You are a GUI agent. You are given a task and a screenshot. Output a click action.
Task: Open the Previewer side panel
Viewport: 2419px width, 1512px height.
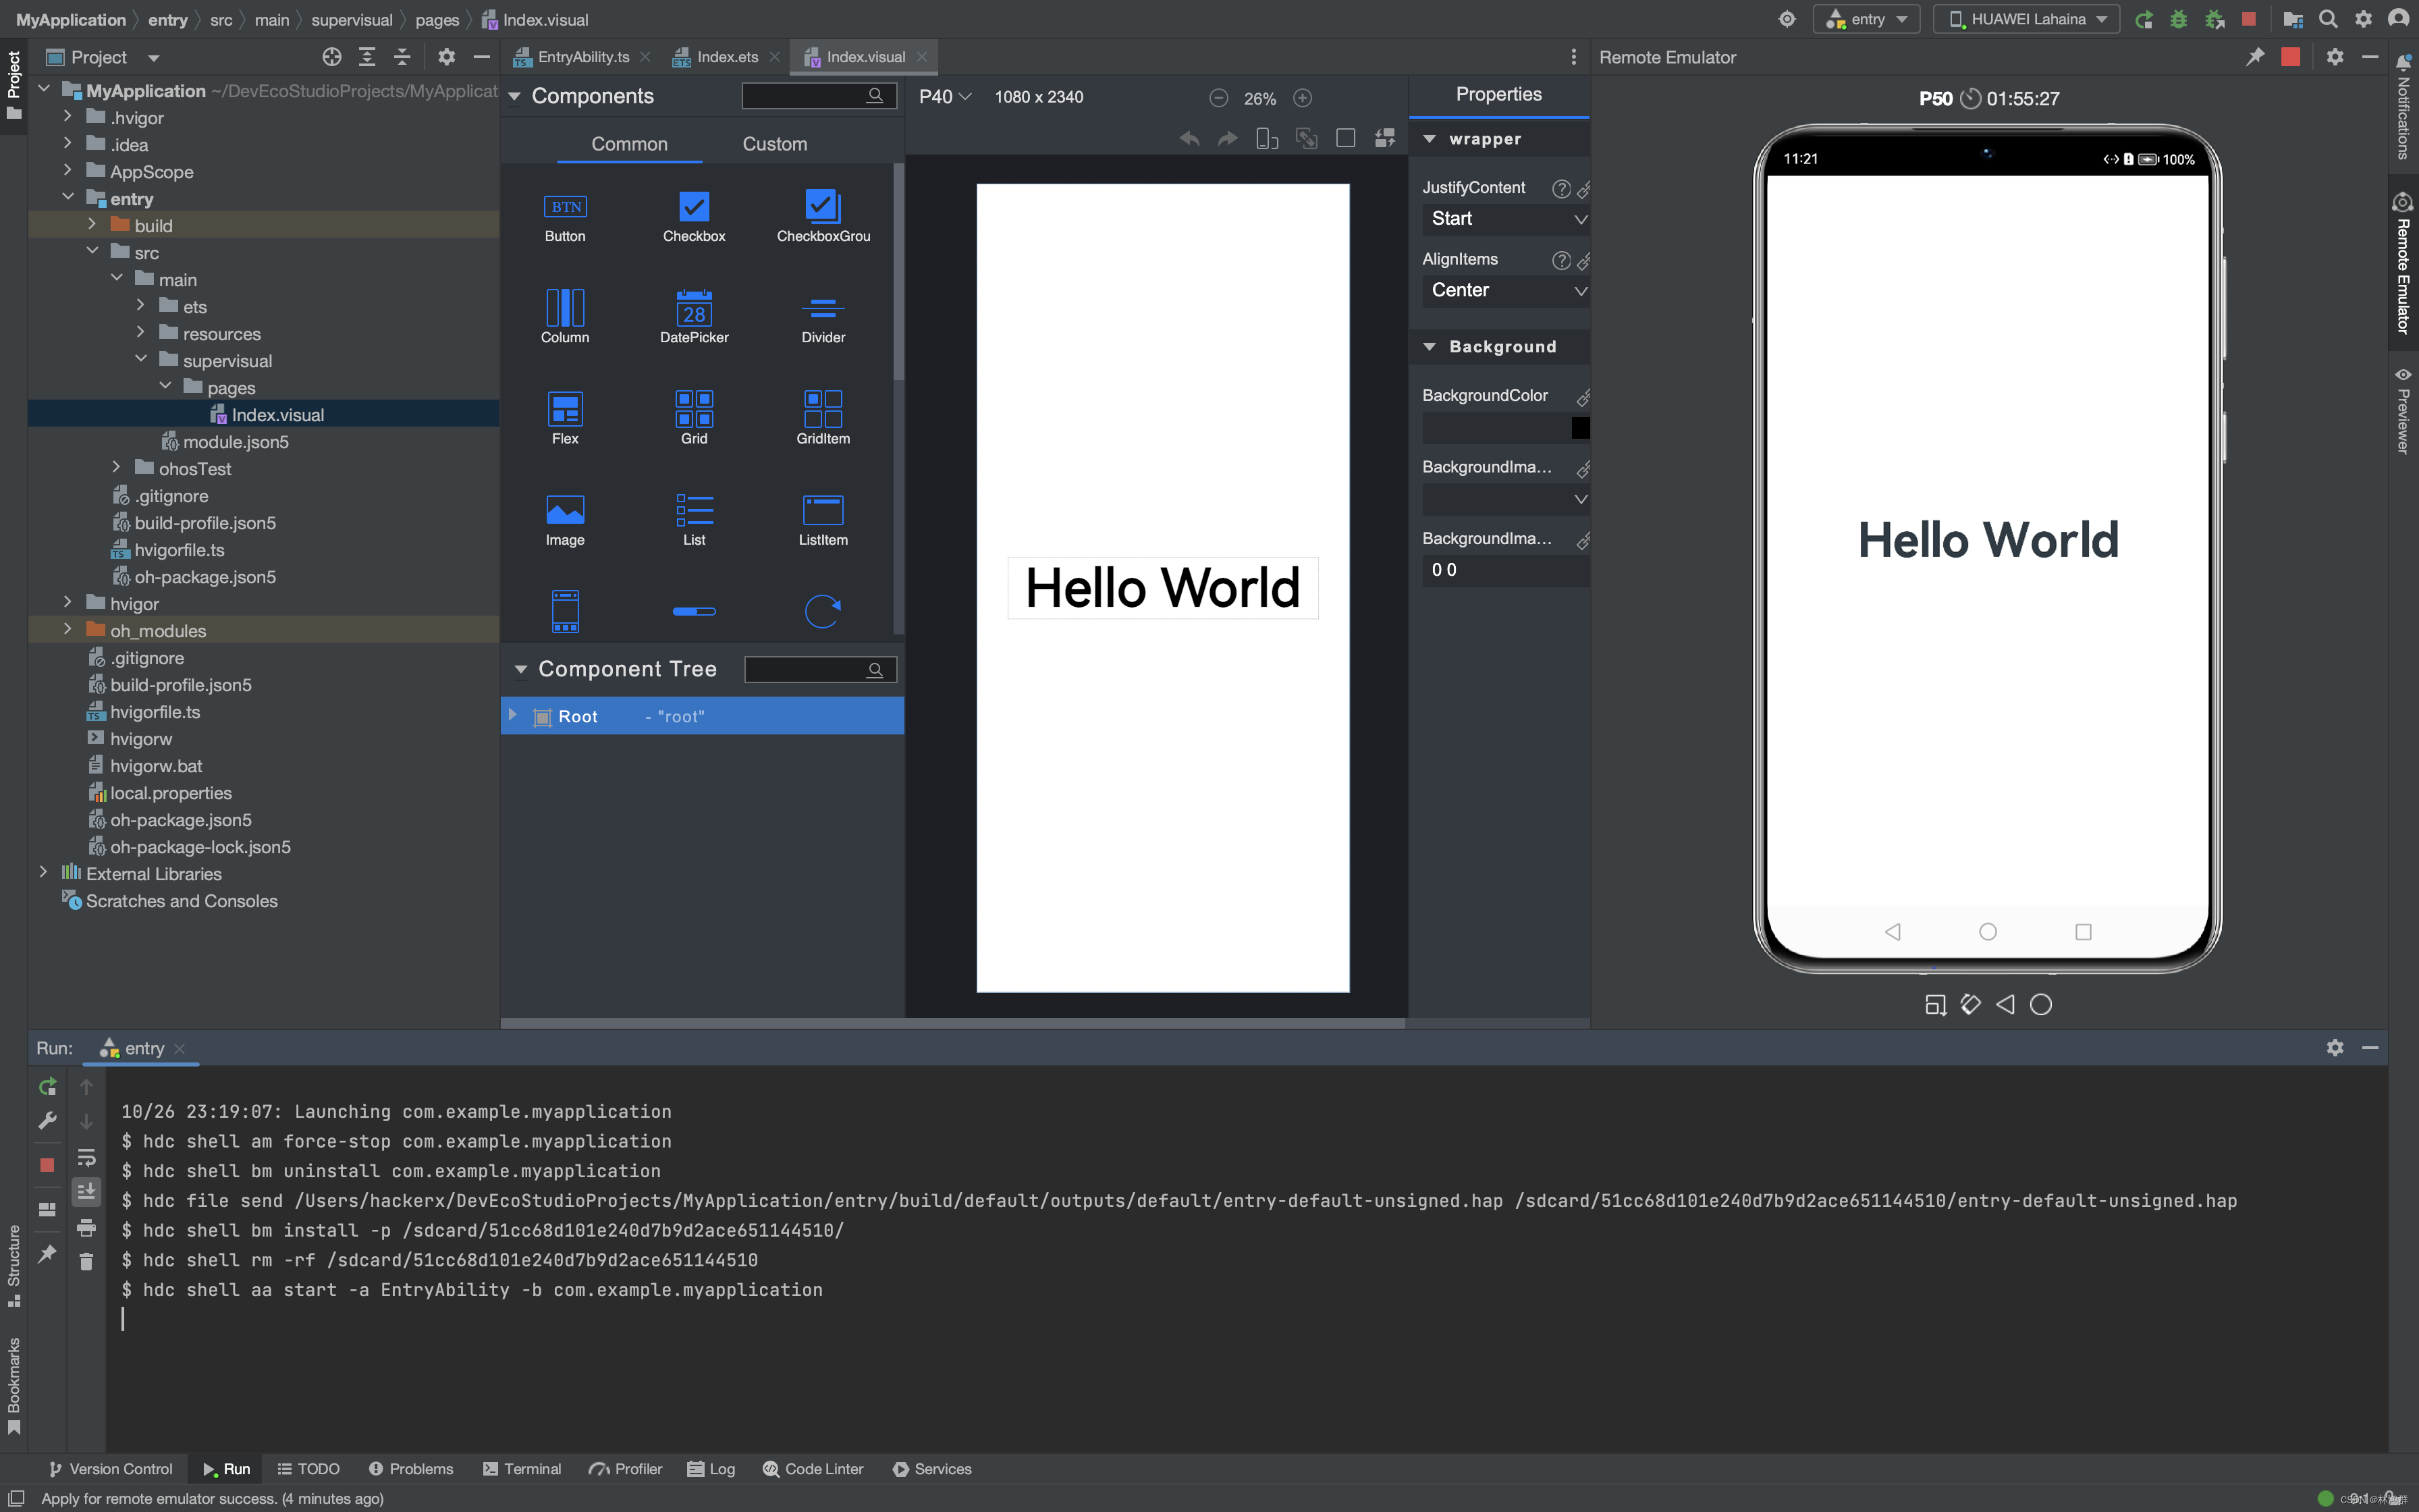[2403, 410]
